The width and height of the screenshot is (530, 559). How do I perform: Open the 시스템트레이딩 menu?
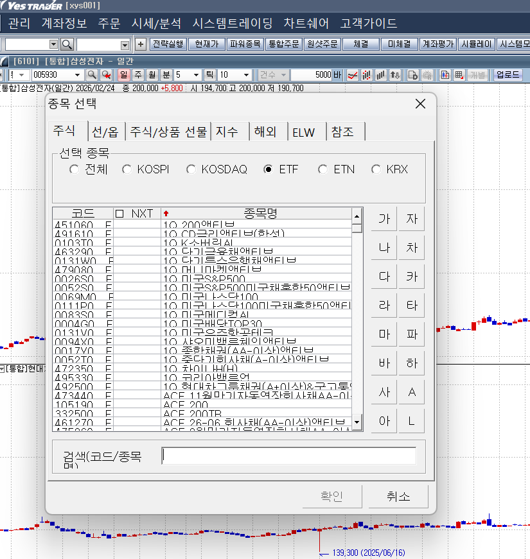(x=232, y=24)
